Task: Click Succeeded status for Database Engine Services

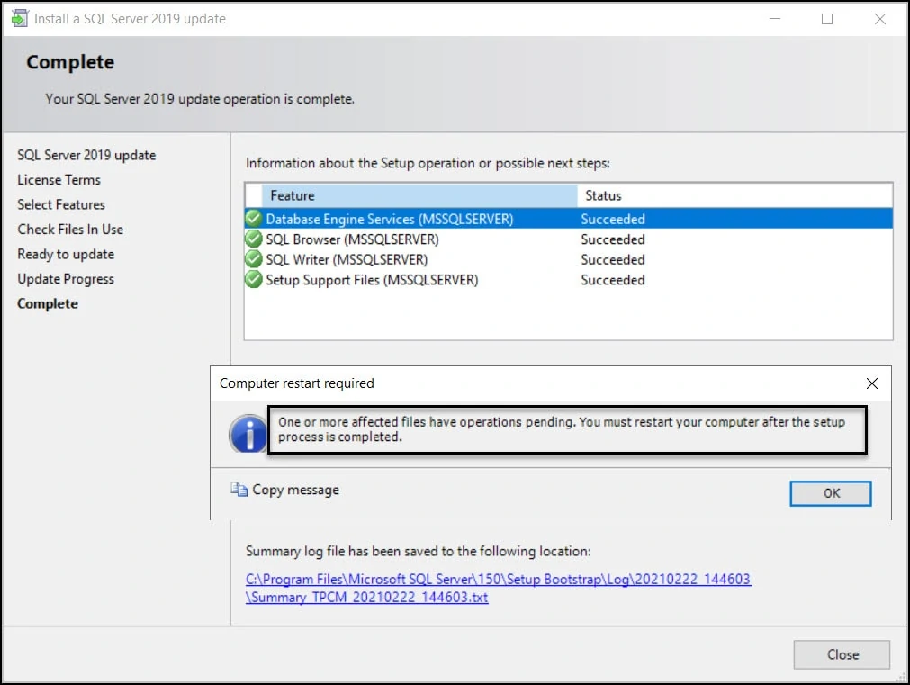Action: pos(613,219)
